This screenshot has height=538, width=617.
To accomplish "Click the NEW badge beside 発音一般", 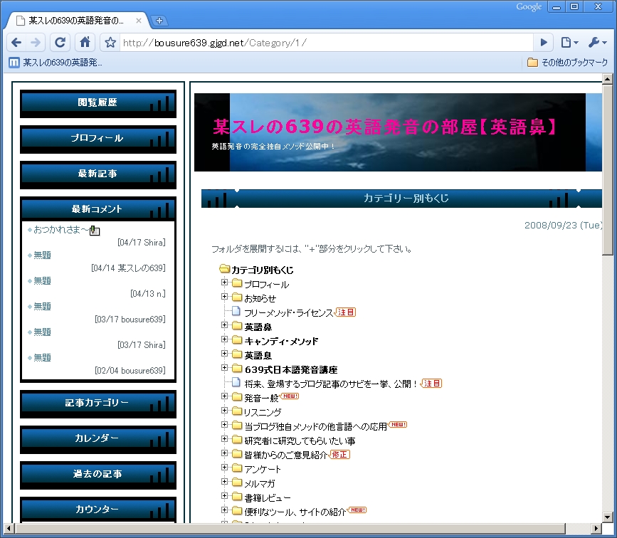I will 290,396.
